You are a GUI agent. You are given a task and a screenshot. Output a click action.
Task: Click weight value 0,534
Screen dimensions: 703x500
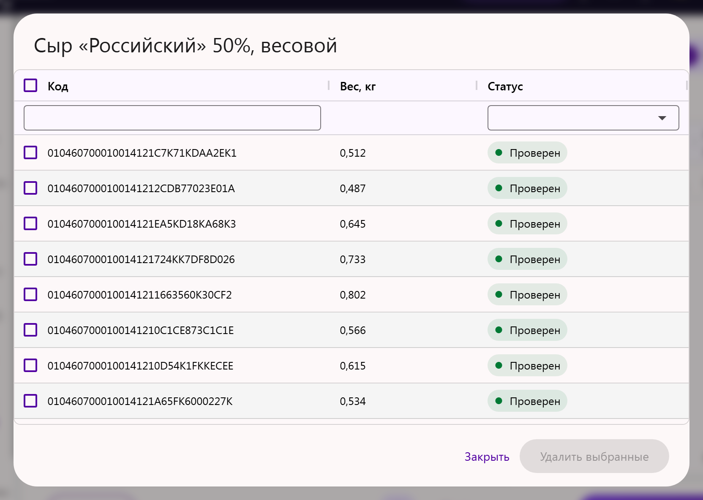click(353, 401)
